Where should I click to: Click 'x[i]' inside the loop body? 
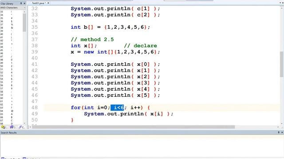(x=157, y=114)
